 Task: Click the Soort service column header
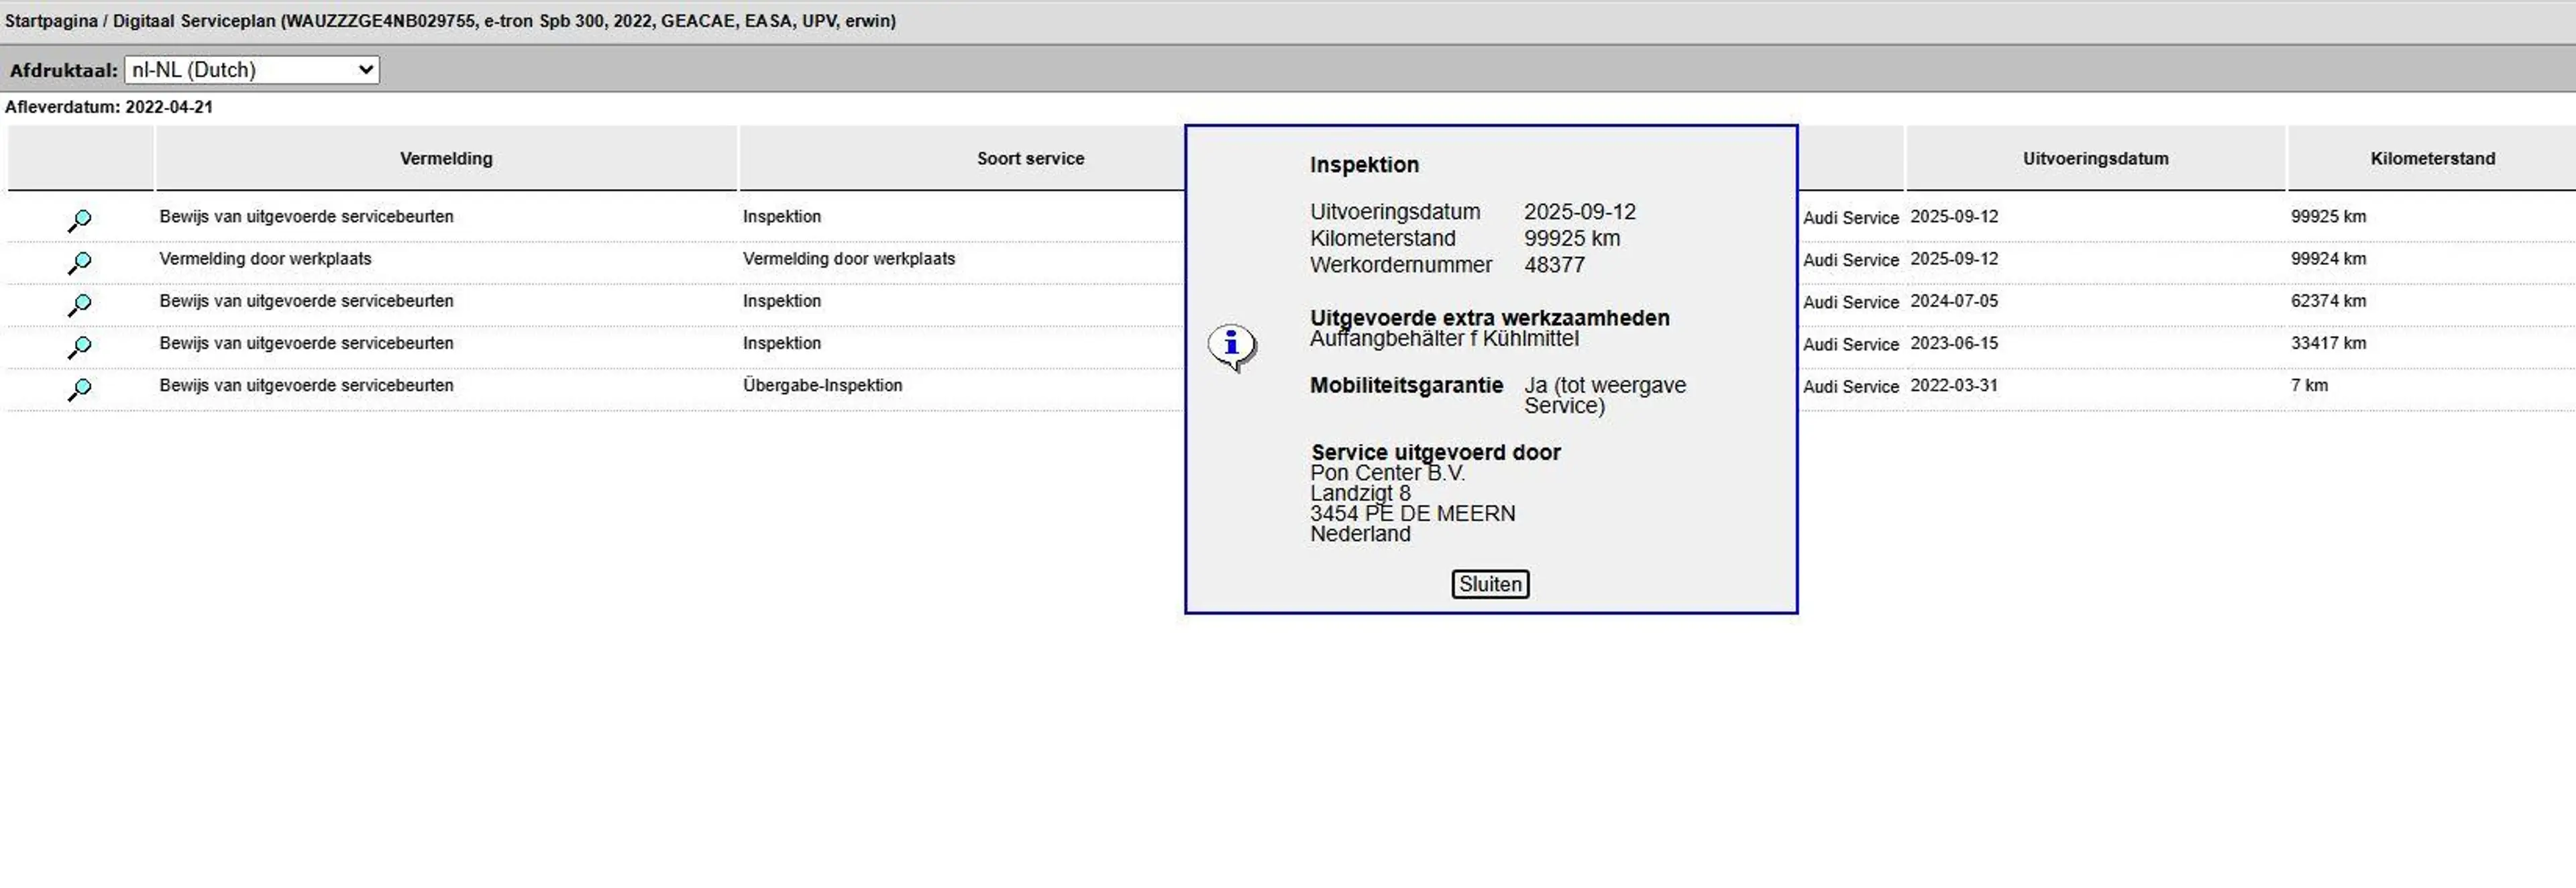[1030, 158]
